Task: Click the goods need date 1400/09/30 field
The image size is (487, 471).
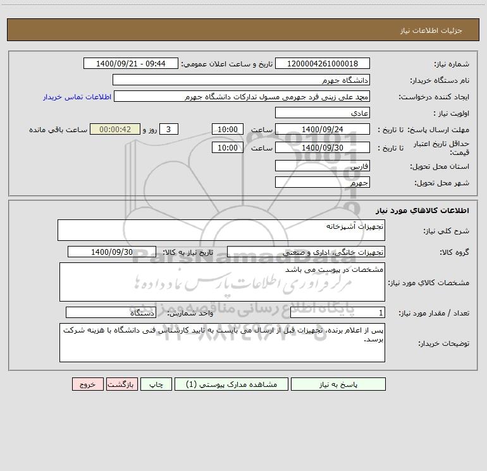Action: point(112,252)
